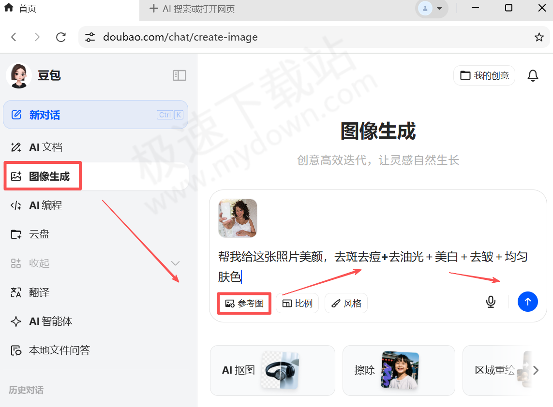Open 云盘 from the sidebar
Image resolution: width=553 pixels, height=407 pixels.
tap(40, 234)
